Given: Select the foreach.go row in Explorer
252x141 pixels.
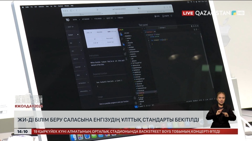Looking at the screenshot, I should [147, 92].
